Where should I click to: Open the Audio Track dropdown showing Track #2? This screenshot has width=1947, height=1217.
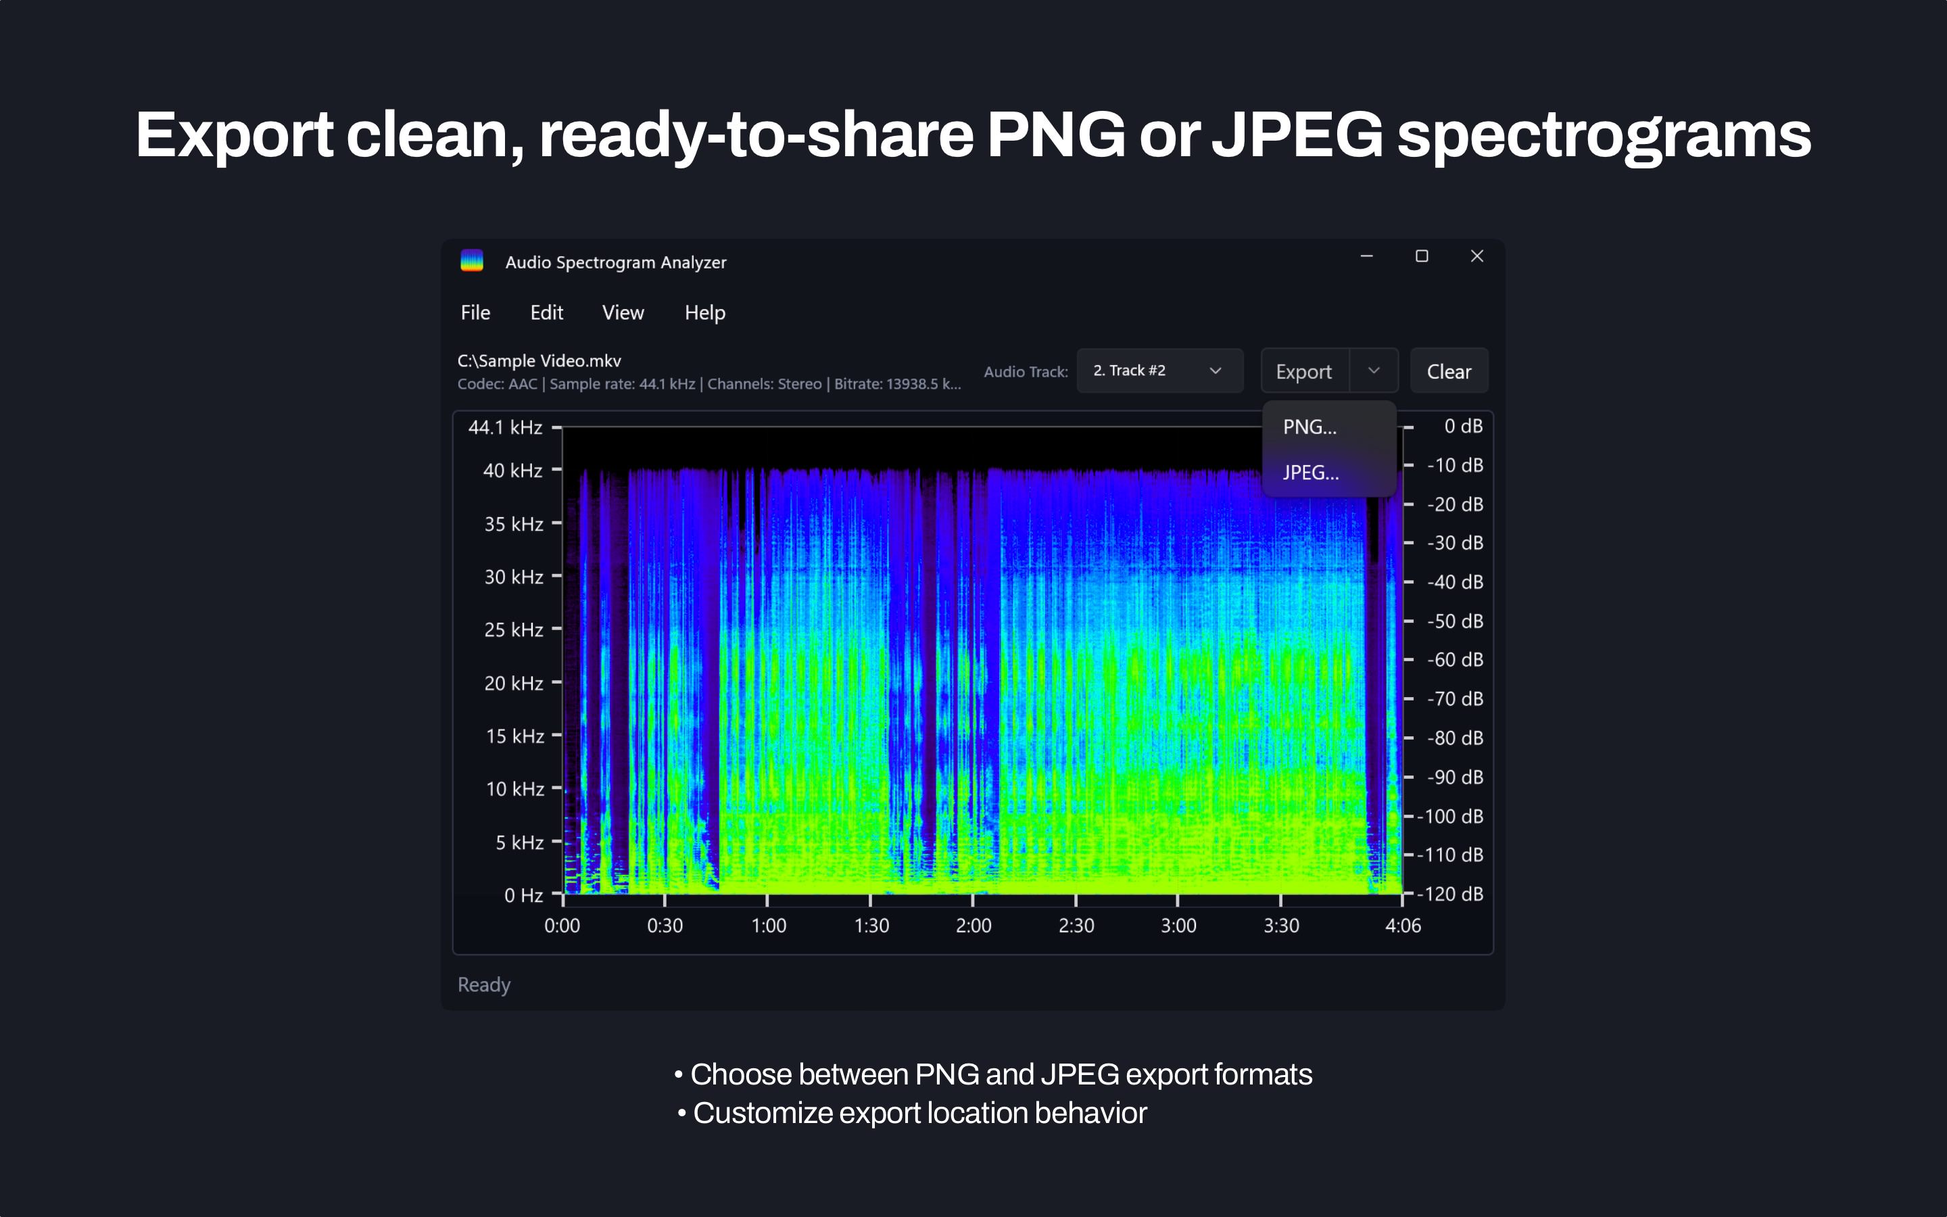(x=1159, y=371)
